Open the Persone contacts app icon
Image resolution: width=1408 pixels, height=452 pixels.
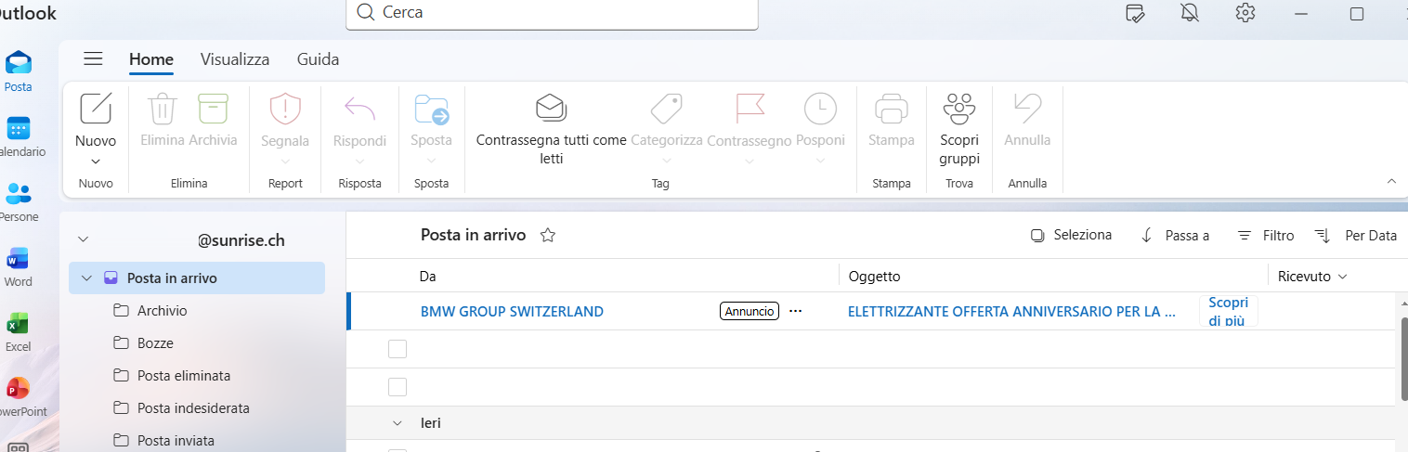pos(19,193)
